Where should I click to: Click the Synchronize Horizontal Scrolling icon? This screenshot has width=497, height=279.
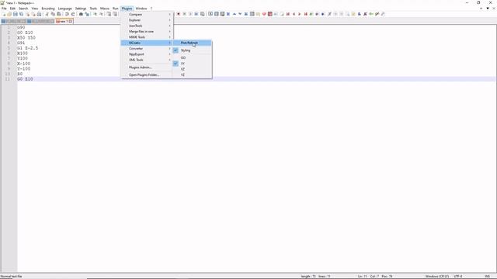tap(115, 14)
